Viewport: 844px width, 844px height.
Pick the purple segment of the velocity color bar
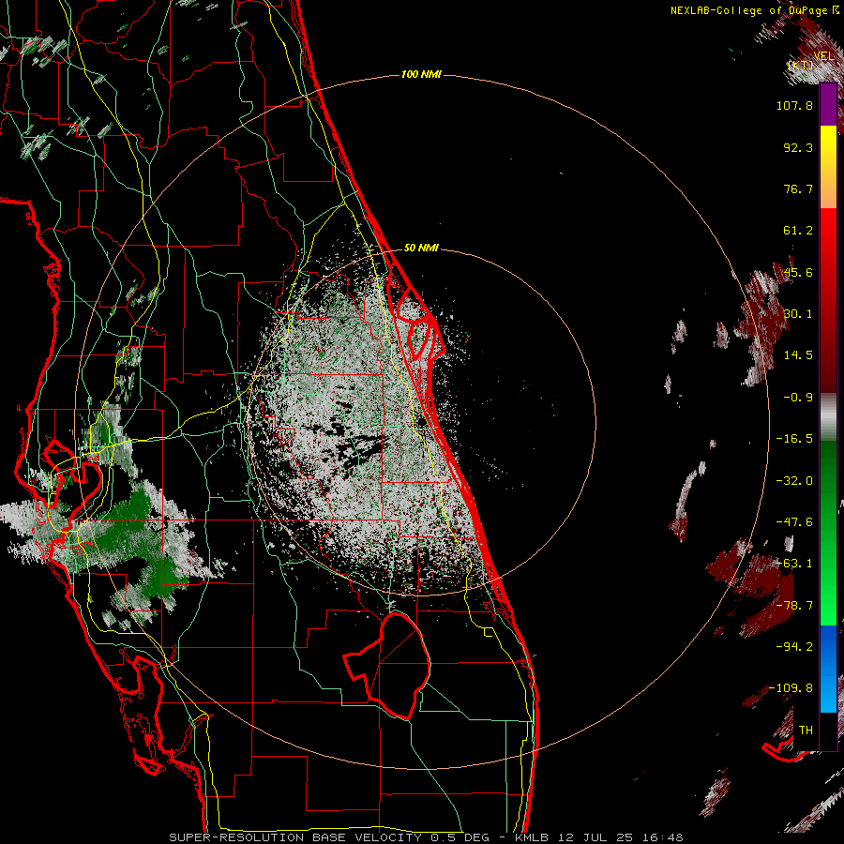(x=828, y=105)
